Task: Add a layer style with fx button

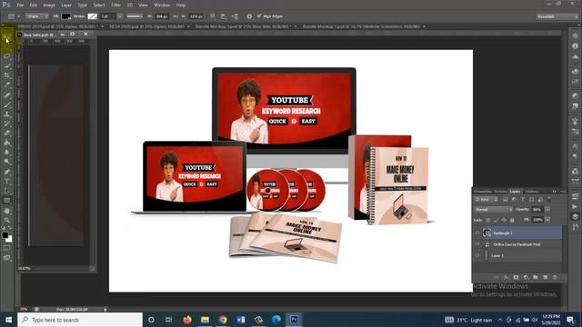Action: click(x=507, y=277)
